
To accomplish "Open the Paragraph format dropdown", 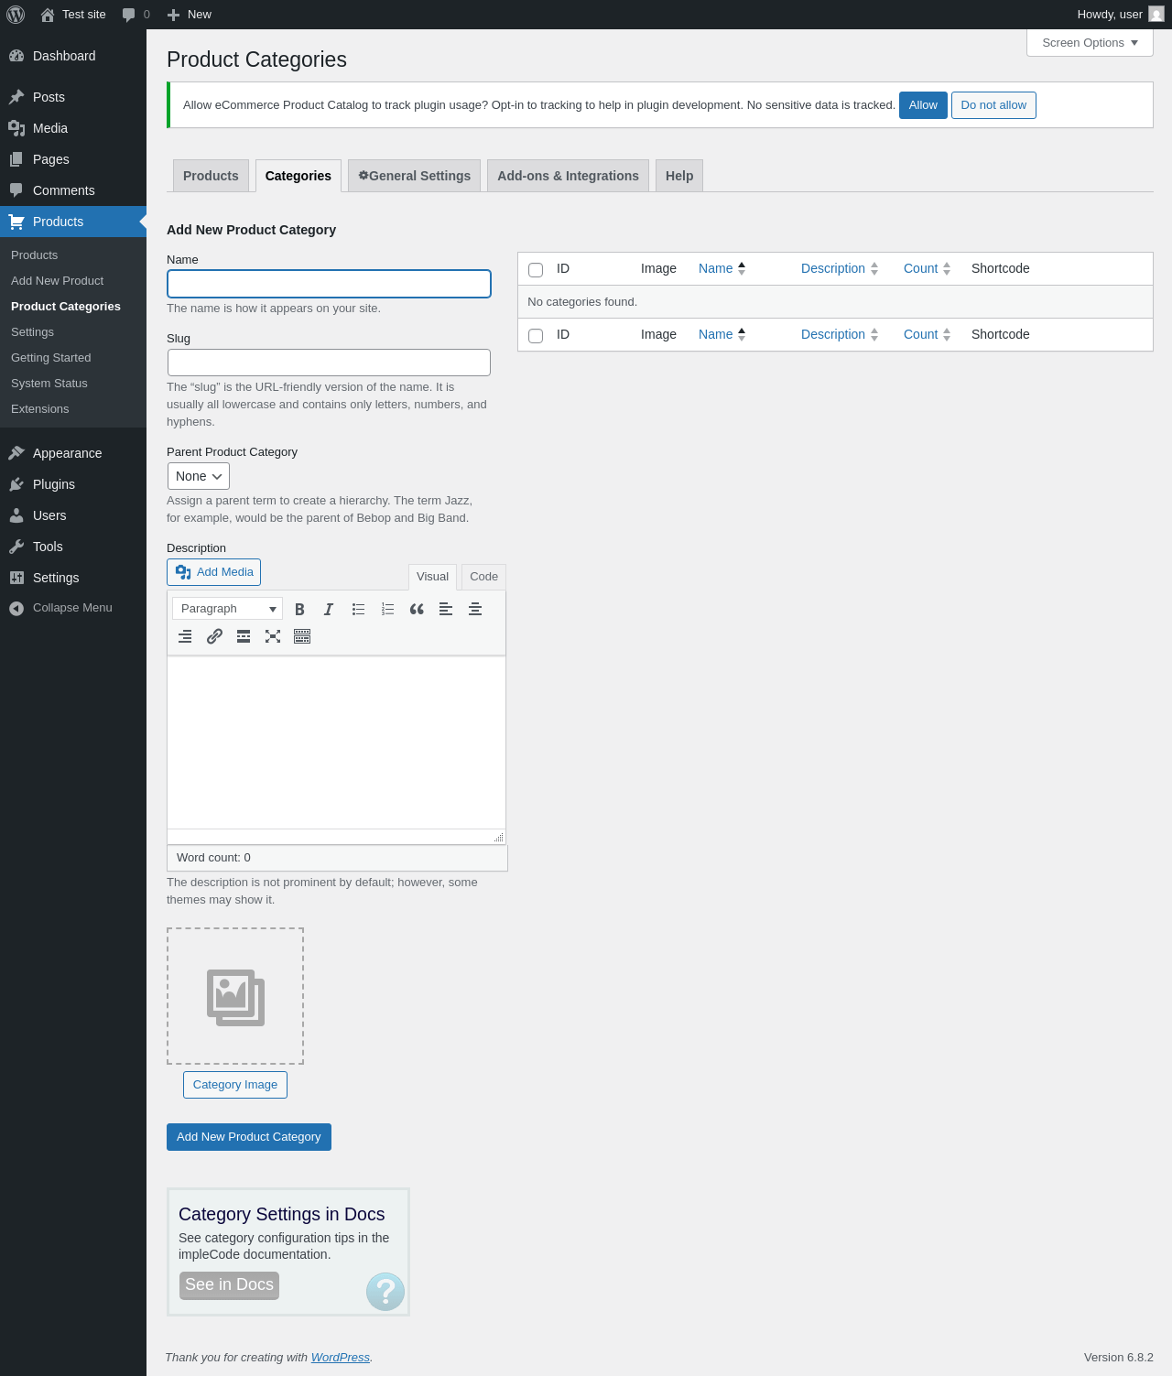I will click(228, 609).
